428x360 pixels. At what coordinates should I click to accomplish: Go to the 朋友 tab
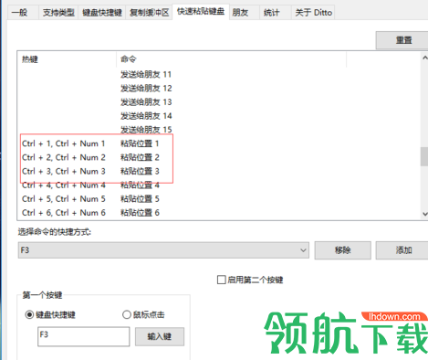coord(245,13)
